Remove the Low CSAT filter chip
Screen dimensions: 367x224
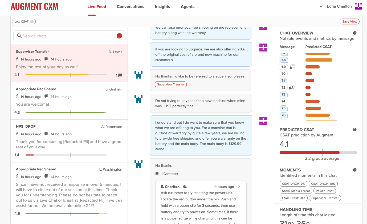(32, 21)
